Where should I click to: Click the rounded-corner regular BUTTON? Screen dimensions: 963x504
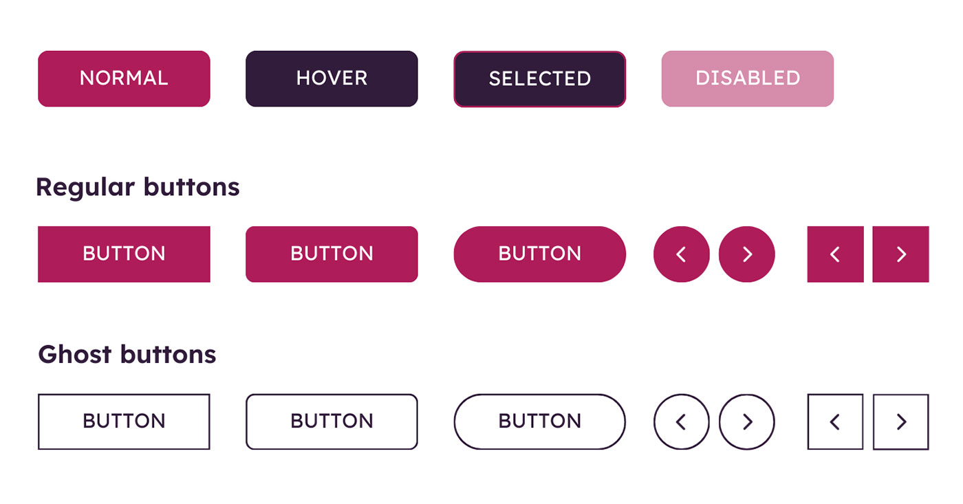tap(332, 254)
